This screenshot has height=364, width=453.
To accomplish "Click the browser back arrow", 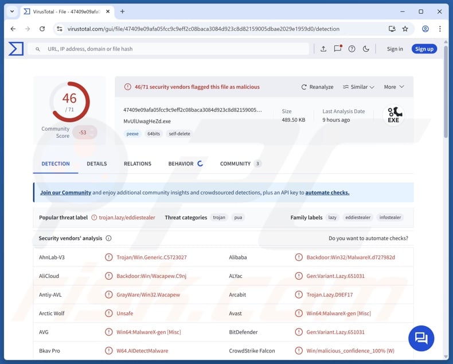I will tap(13, 29).
